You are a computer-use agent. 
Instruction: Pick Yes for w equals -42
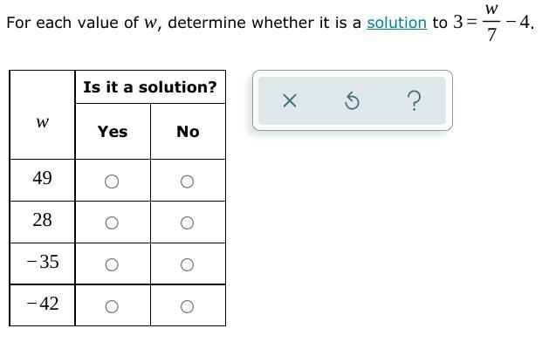click(x=112, y=306)
